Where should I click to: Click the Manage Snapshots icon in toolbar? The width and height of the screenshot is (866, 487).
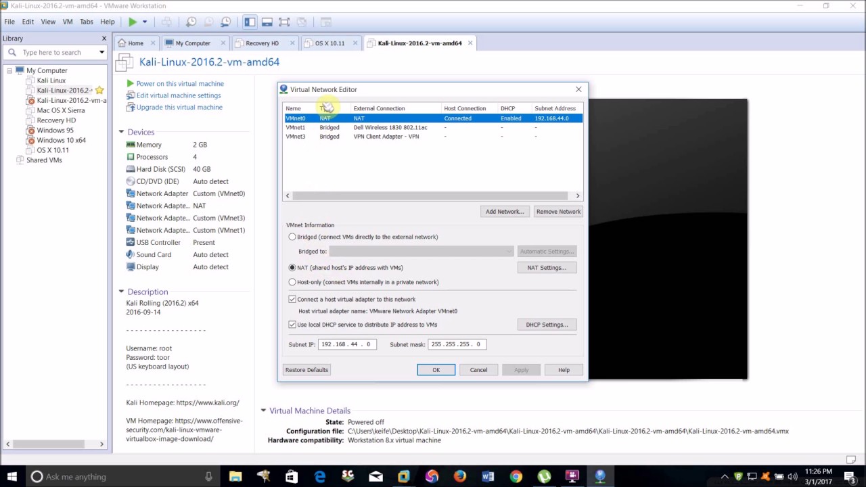pos(226,22)
